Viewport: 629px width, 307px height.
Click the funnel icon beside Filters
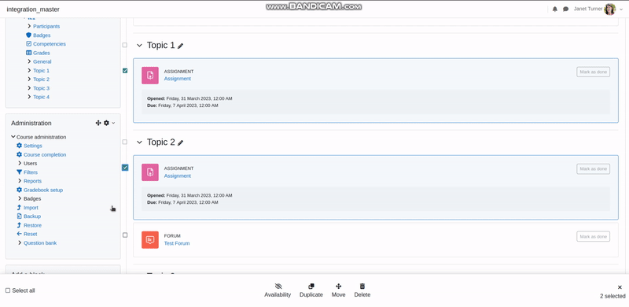[x=19, y=172]
